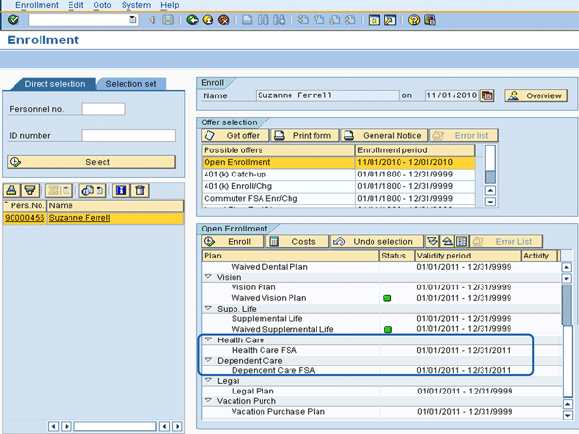Collapse the Vision plan group

[208, 277]
